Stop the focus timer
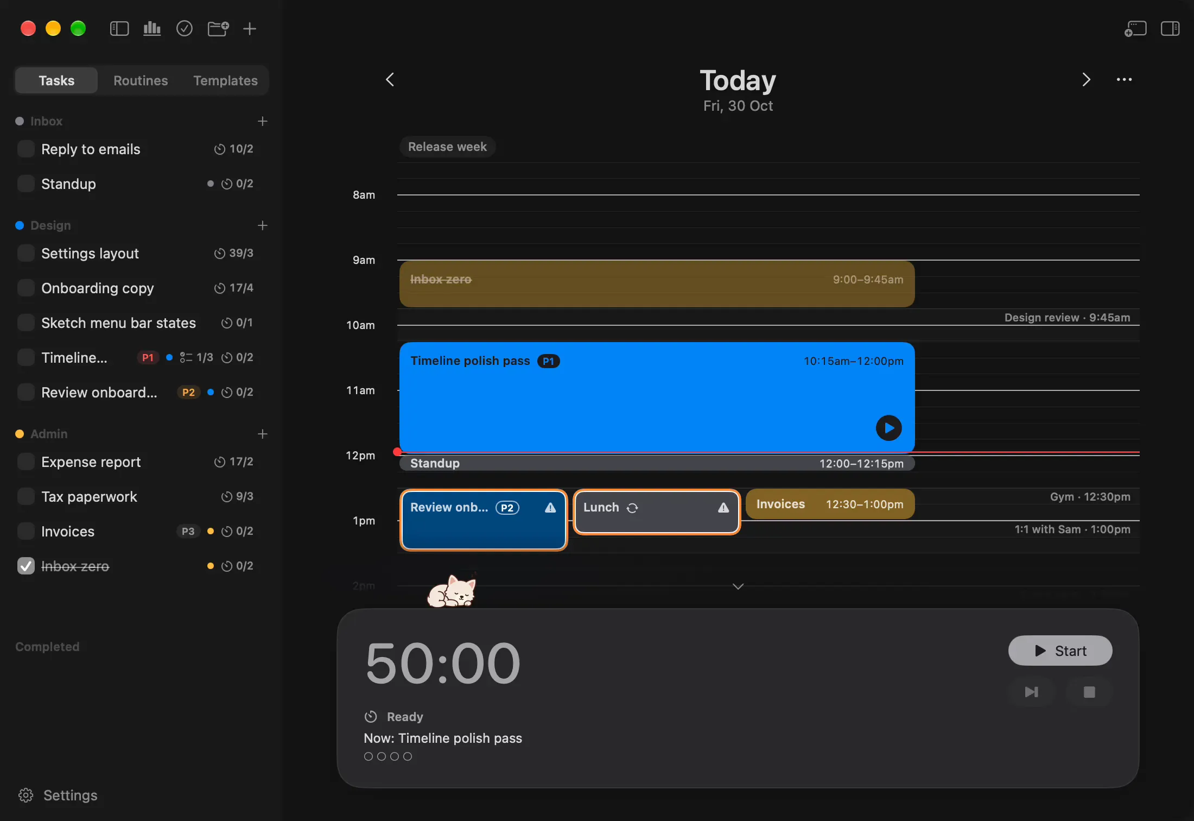 pos(1089,692)
